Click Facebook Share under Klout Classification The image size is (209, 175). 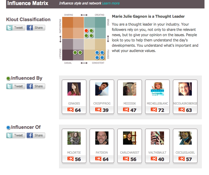[36, 28]
